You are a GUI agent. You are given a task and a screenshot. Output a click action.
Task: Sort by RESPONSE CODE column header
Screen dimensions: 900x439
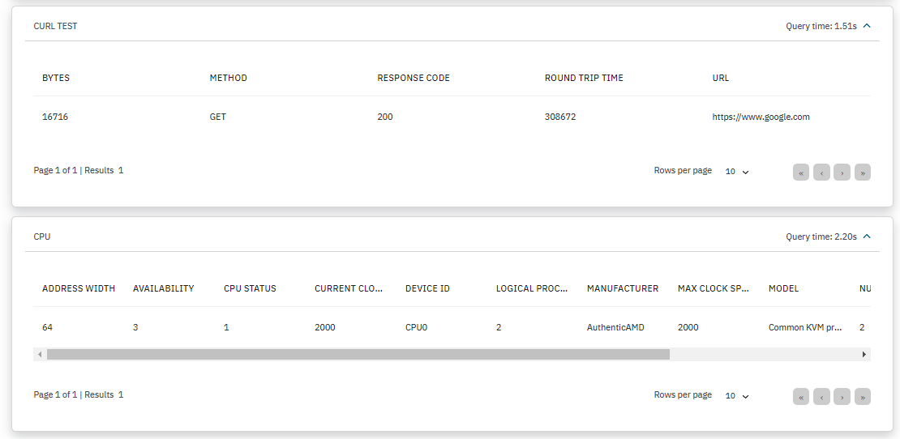(413, 78)
